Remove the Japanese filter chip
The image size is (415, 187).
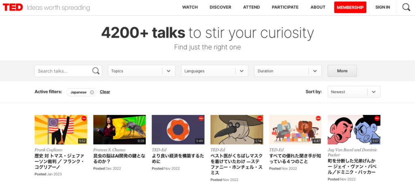coord(92,92)
